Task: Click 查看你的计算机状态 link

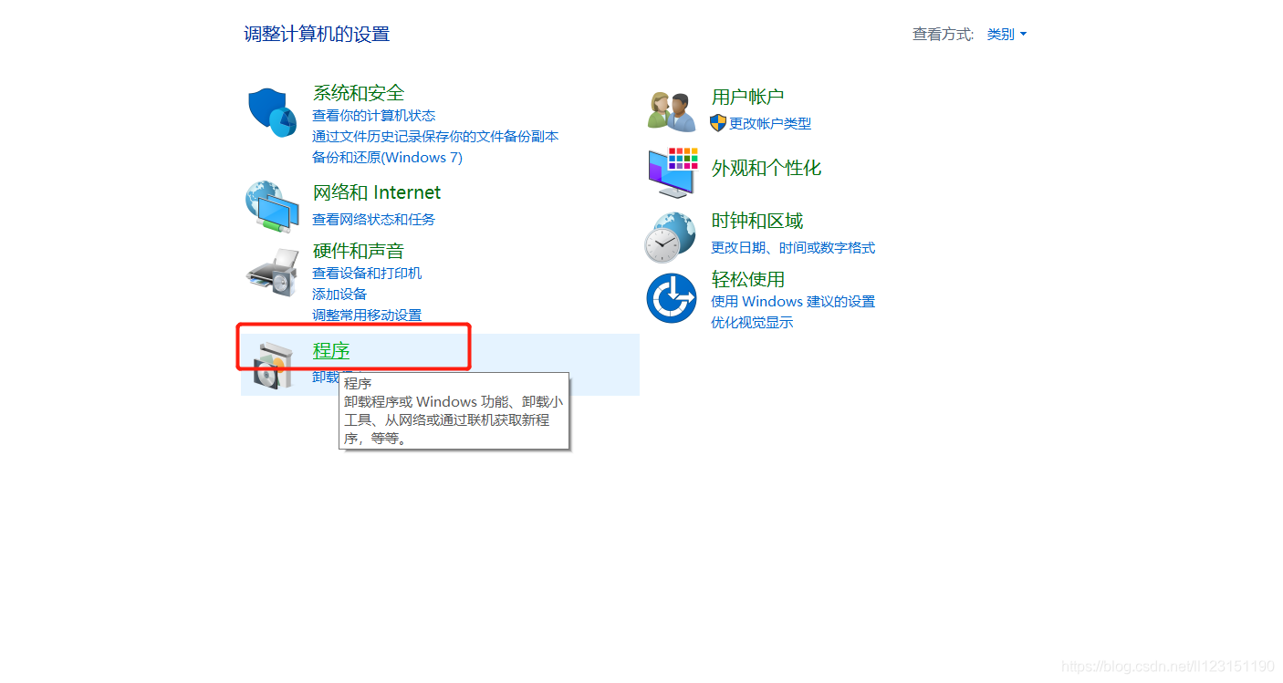Action: (x=374, y=116)
